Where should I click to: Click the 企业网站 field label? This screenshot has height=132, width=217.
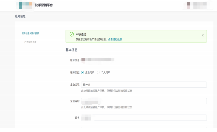(x=75, y=101)
